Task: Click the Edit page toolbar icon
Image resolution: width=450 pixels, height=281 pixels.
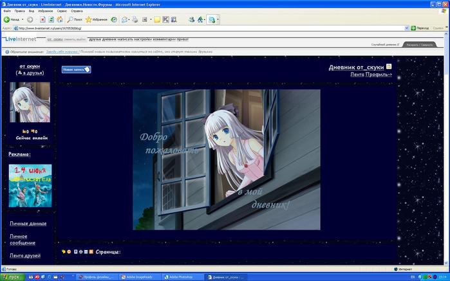Action: [x=145, y=19]
